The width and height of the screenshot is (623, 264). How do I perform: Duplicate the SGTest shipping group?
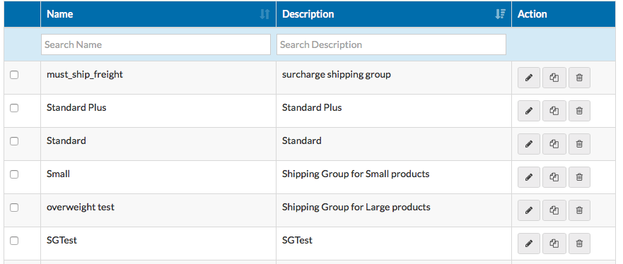click(x=554, y=244)
